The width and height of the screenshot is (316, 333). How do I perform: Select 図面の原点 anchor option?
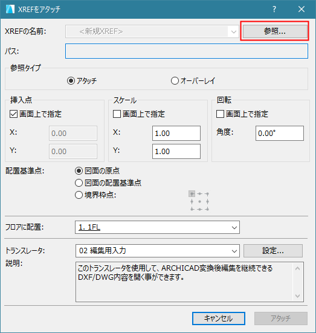97,171
